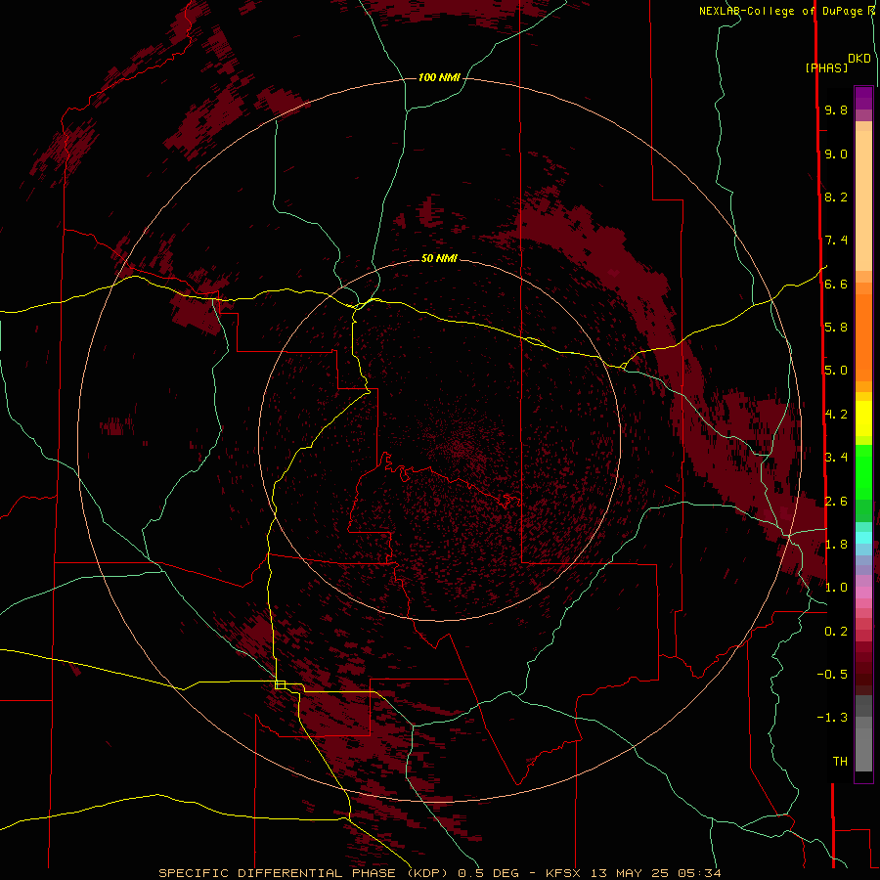Click the 6.6 legend value
This screenshot has width=880, height=880.
pos(836,284)
